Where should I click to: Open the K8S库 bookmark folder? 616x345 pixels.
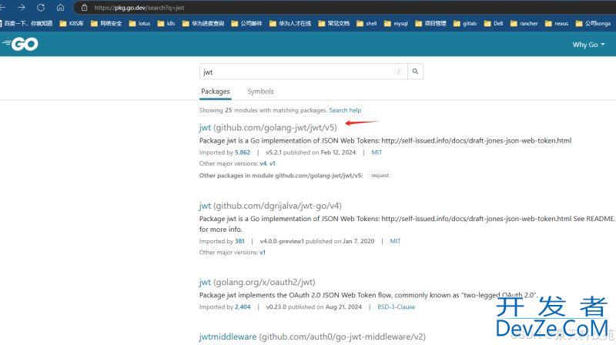click(x=72, y=24)
